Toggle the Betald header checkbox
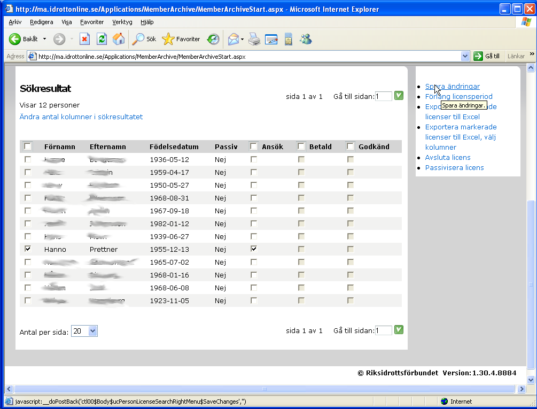The width and height of the screenshot is (537, 409). [x=301, y=146]
